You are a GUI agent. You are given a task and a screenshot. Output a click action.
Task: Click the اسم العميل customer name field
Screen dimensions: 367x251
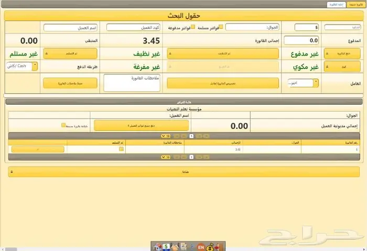point(70,28)
